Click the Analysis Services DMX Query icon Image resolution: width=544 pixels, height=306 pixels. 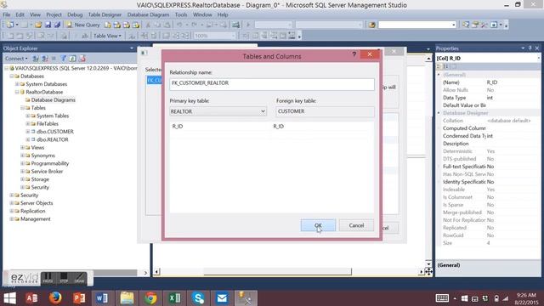127,25
